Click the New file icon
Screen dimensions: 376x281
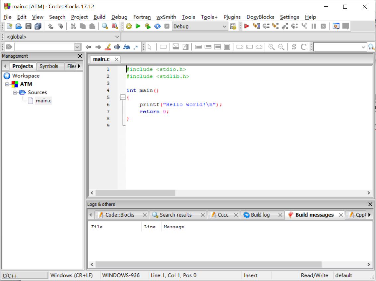coord(9,27)
